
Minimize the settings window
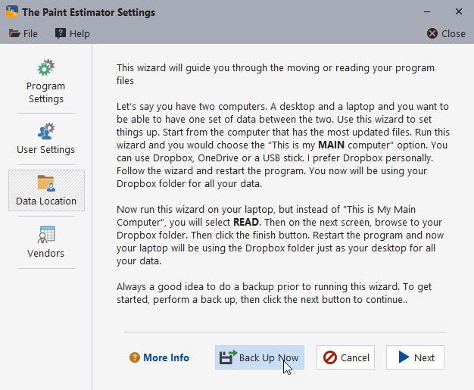click(x=426, y=12)
